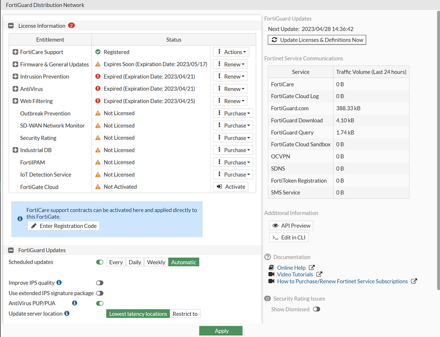The image size is (440, 337).
Task: Click the Enter Registration Code button
Action: [63, 226]
